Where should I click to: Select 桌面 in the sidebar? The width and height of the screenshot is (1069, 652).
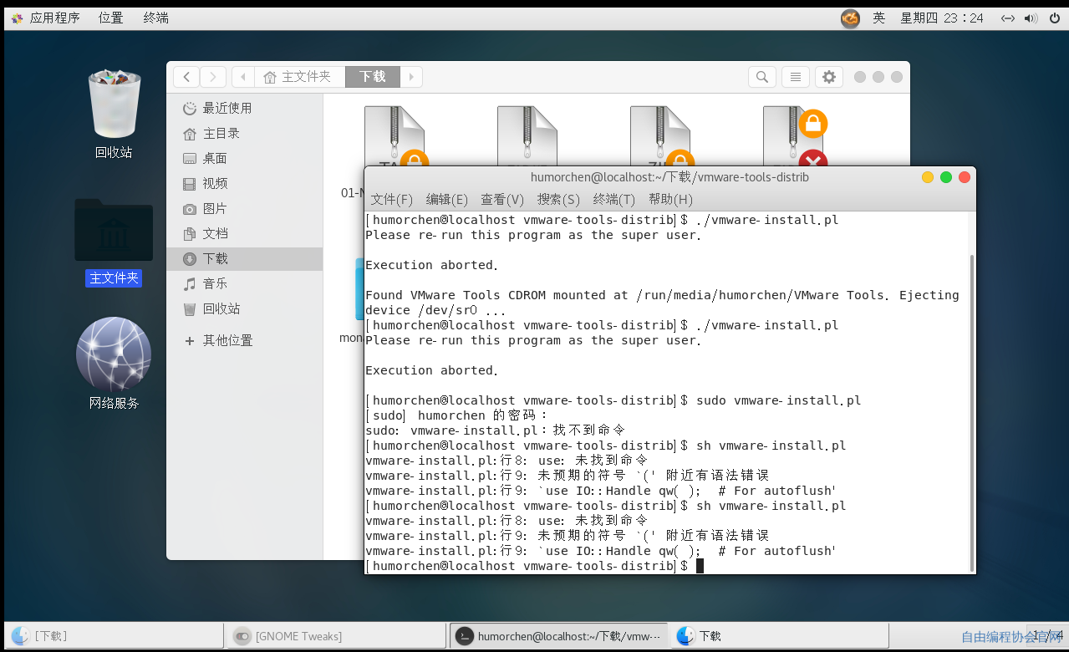point(244,158)
